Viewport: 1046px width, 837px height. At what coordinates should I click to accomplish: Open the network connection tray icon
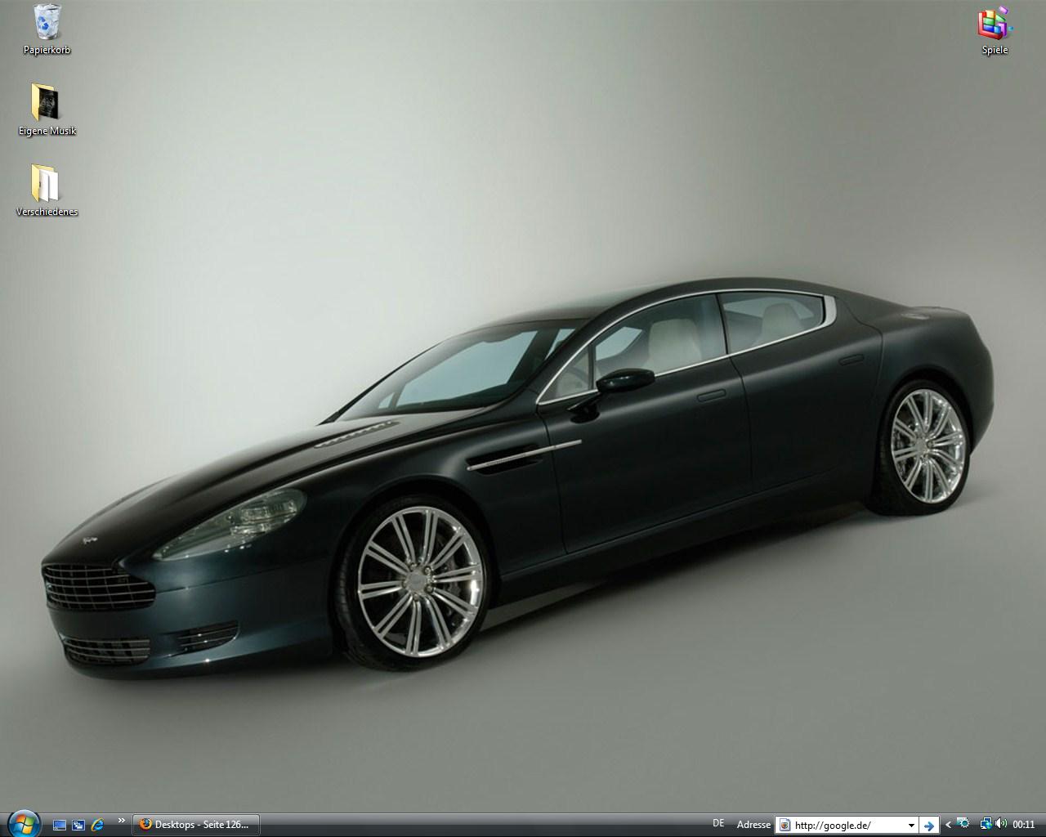(986, 824)
